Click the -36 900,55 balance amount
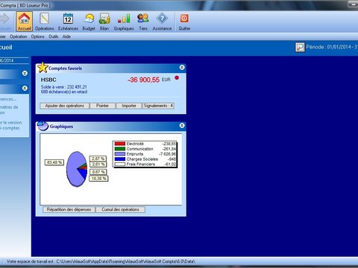This screenshot has width=358, height=268. click(143, 80)
